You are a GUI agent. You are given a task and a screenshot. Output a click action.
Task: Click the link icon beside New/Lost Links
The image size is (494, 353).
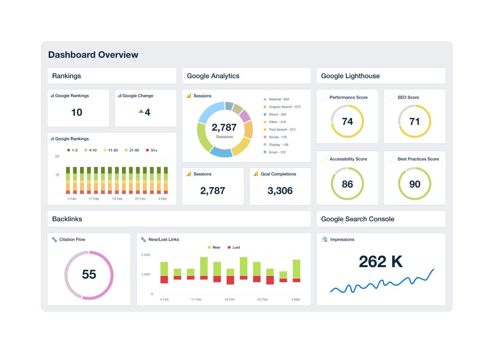pyautogui.click(x=144, y=239)
